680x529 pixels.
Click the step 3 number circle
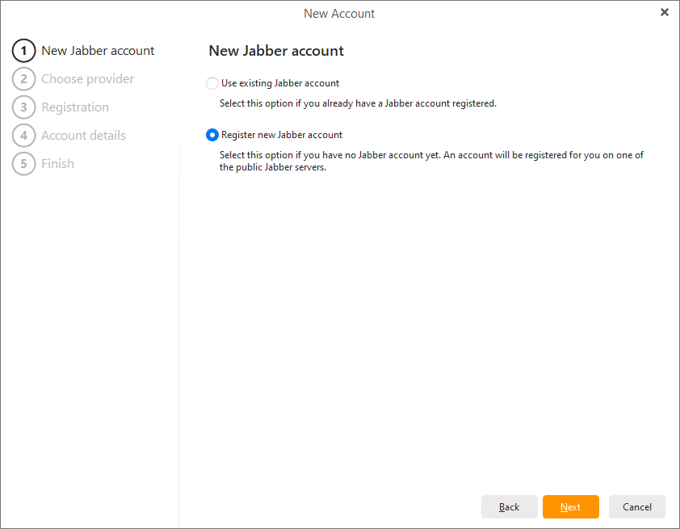pyautogui.click(x=23, y=107)
